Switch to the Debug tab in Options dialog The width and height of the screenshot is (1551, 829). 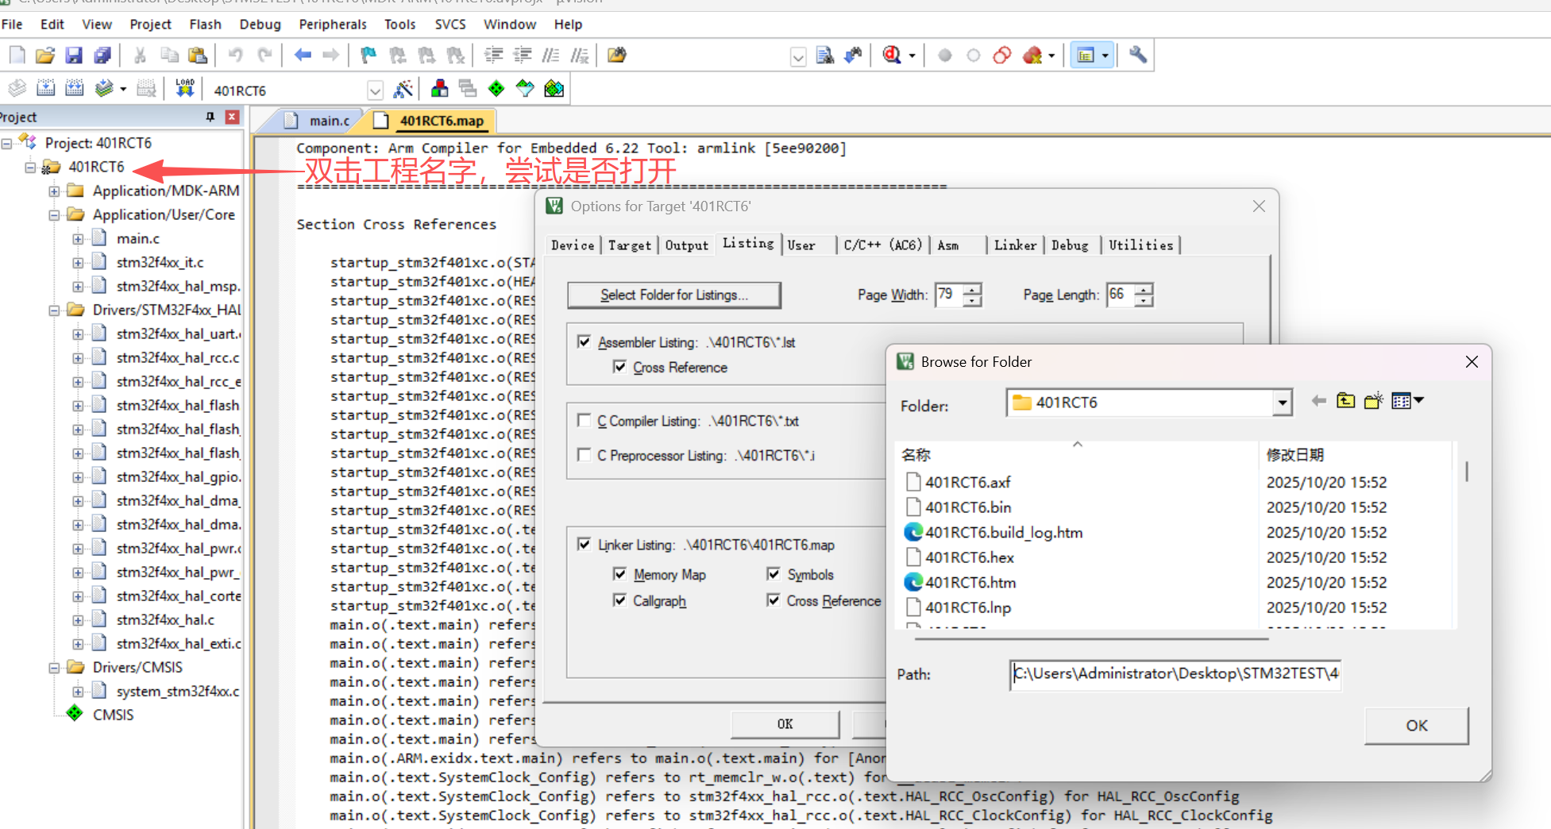pos(1070,245)
